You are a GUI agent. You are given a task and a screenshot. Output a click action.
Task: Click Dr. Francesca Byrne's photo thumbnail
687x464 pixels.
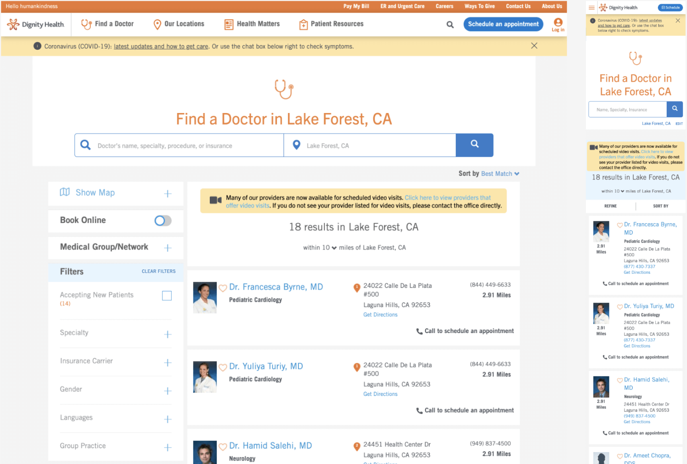pyautogui.click(x=205, y=298)
